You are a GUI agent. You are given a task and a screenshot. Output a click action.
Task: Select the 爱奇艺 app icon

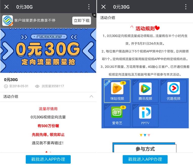[117, 112]
